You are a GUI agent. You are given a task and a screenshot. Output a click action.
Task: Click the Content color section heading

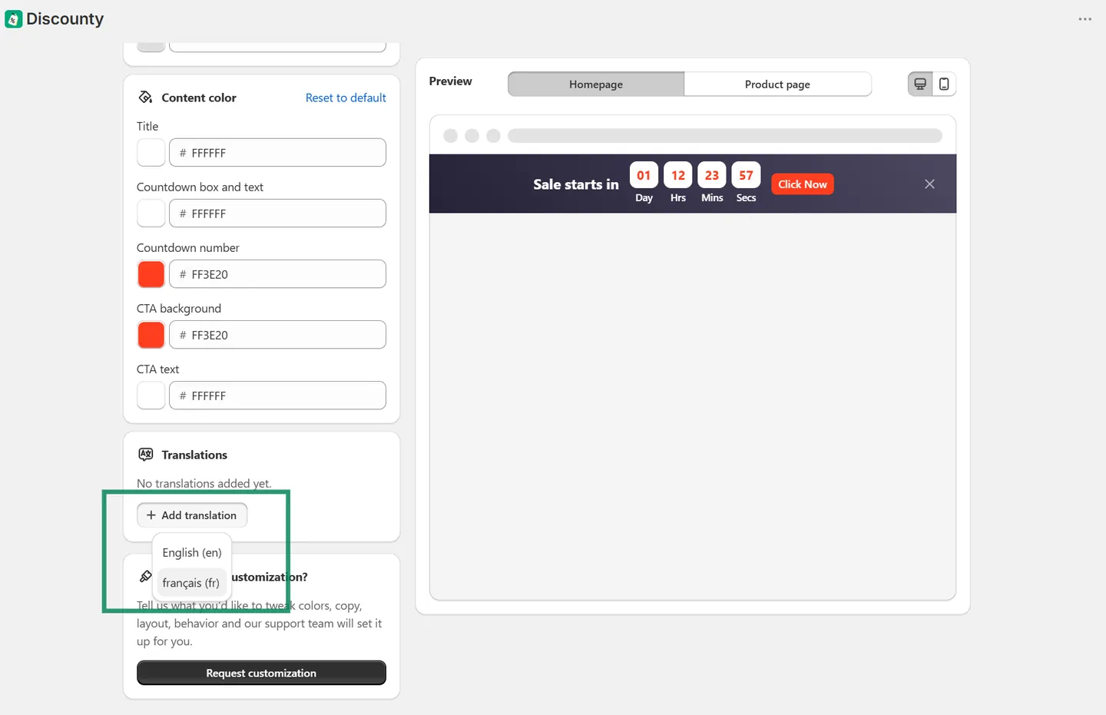tap(199, 98)
